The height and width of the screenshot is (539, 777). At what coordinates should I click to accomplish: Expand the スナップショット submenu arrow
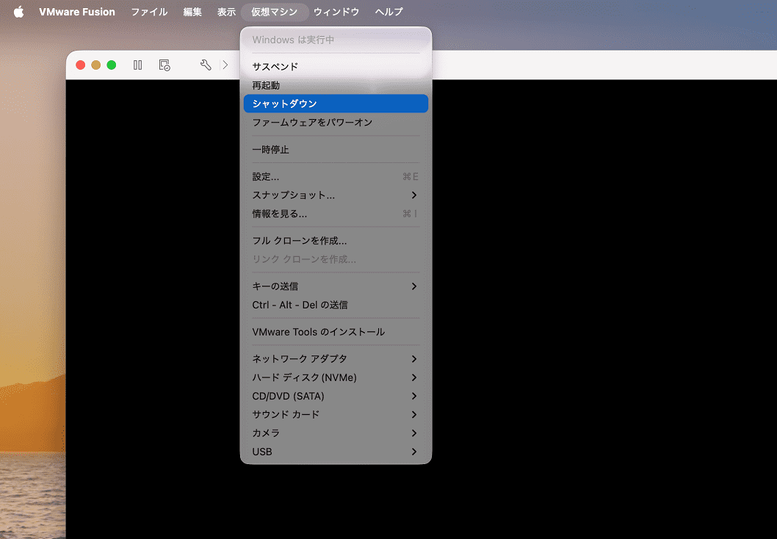[413, 195]
